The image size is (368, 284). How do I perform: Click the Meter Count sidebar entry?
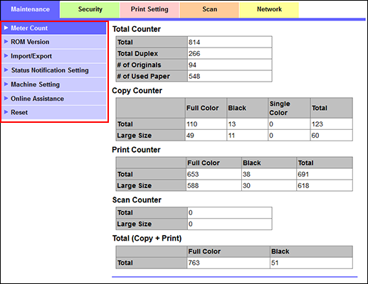click(x=54, y=28)
